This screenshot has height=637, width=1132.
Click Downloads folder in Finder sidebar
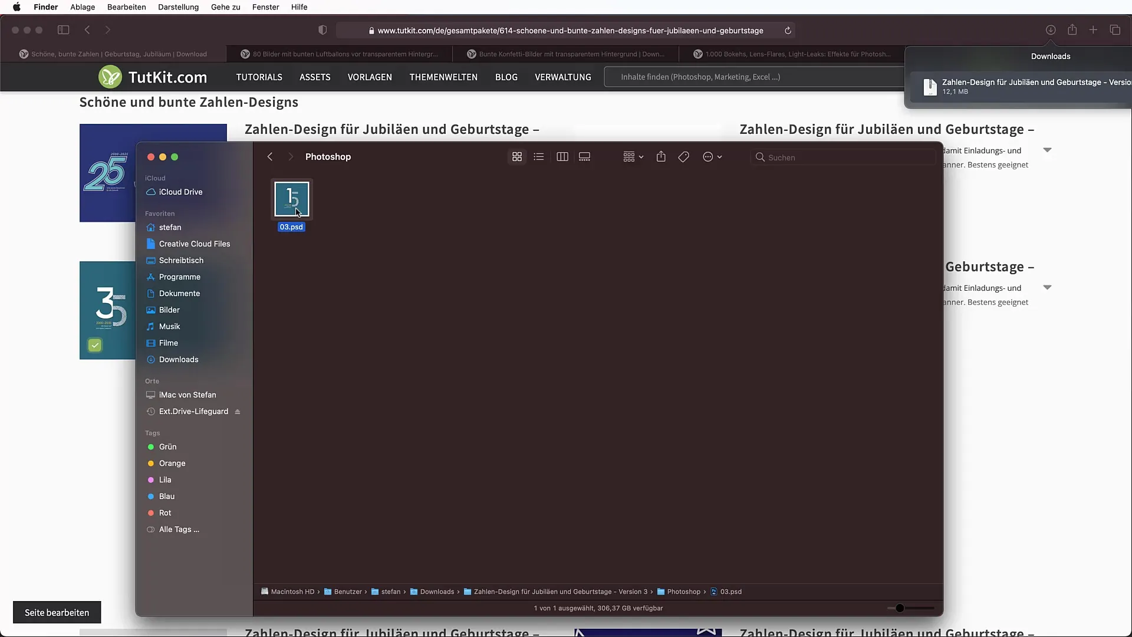(178, 359)
